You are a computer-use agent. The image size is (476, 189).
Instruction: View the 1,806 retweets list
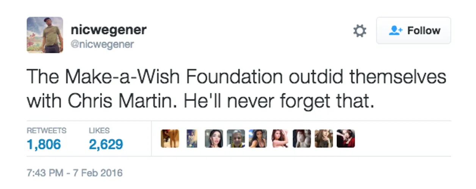tap(44, 144)
